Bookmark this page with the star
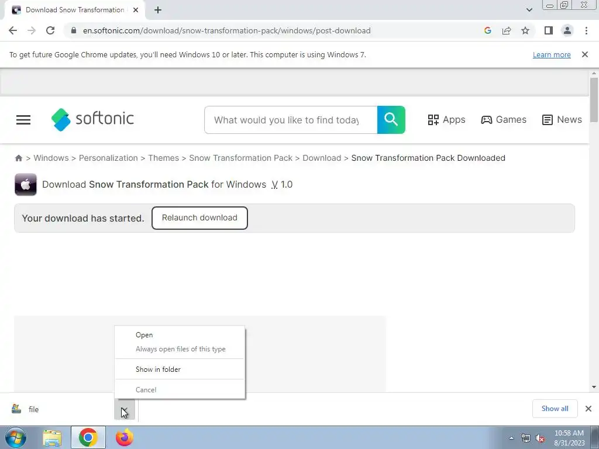 click(525, 30)
